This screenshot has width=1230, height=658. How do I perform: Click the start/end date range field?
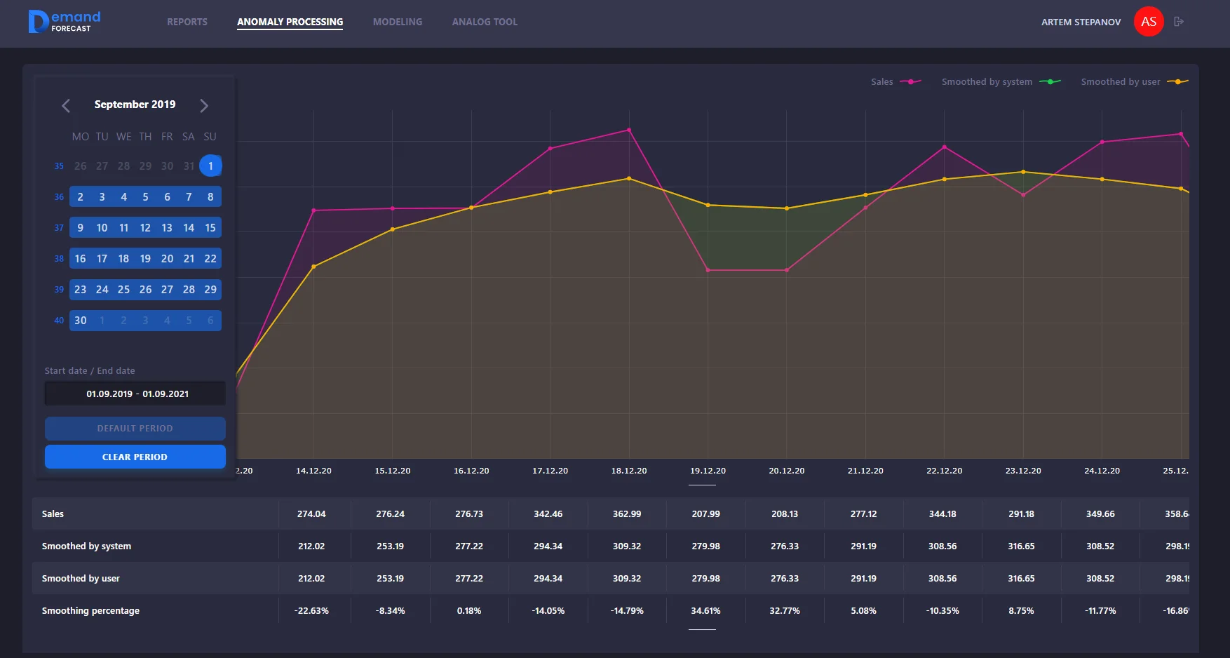135,394
